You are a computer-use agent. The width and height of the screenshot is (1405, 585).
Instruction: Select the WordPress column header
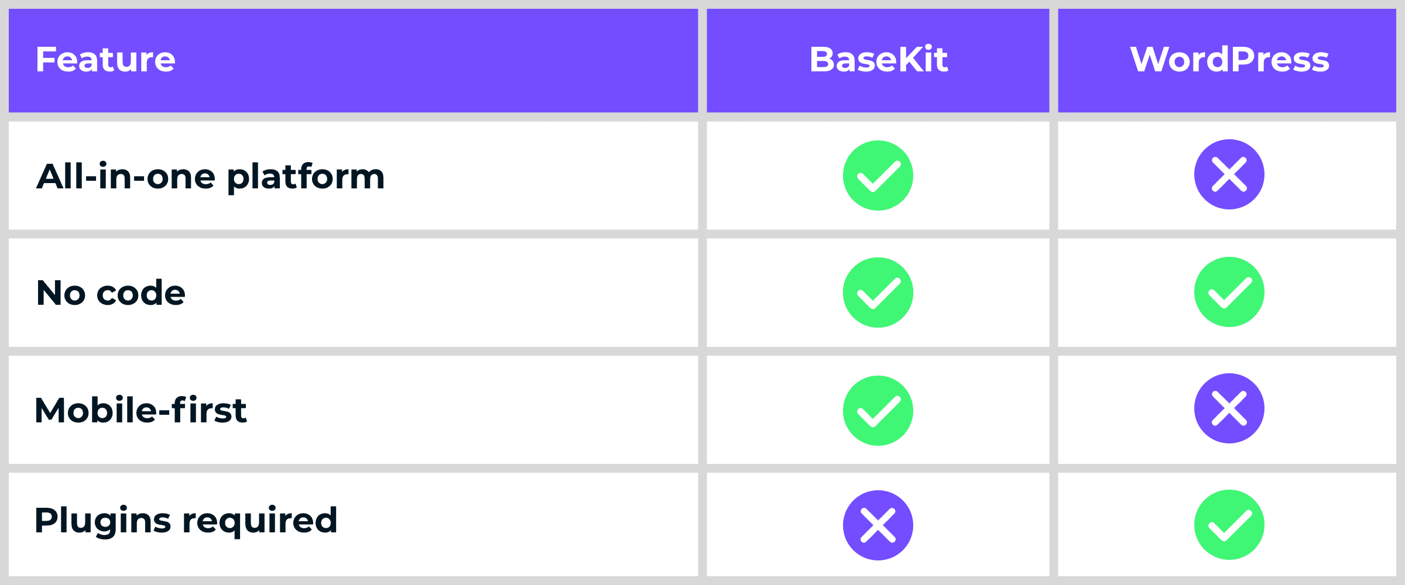coord(1229,60)
